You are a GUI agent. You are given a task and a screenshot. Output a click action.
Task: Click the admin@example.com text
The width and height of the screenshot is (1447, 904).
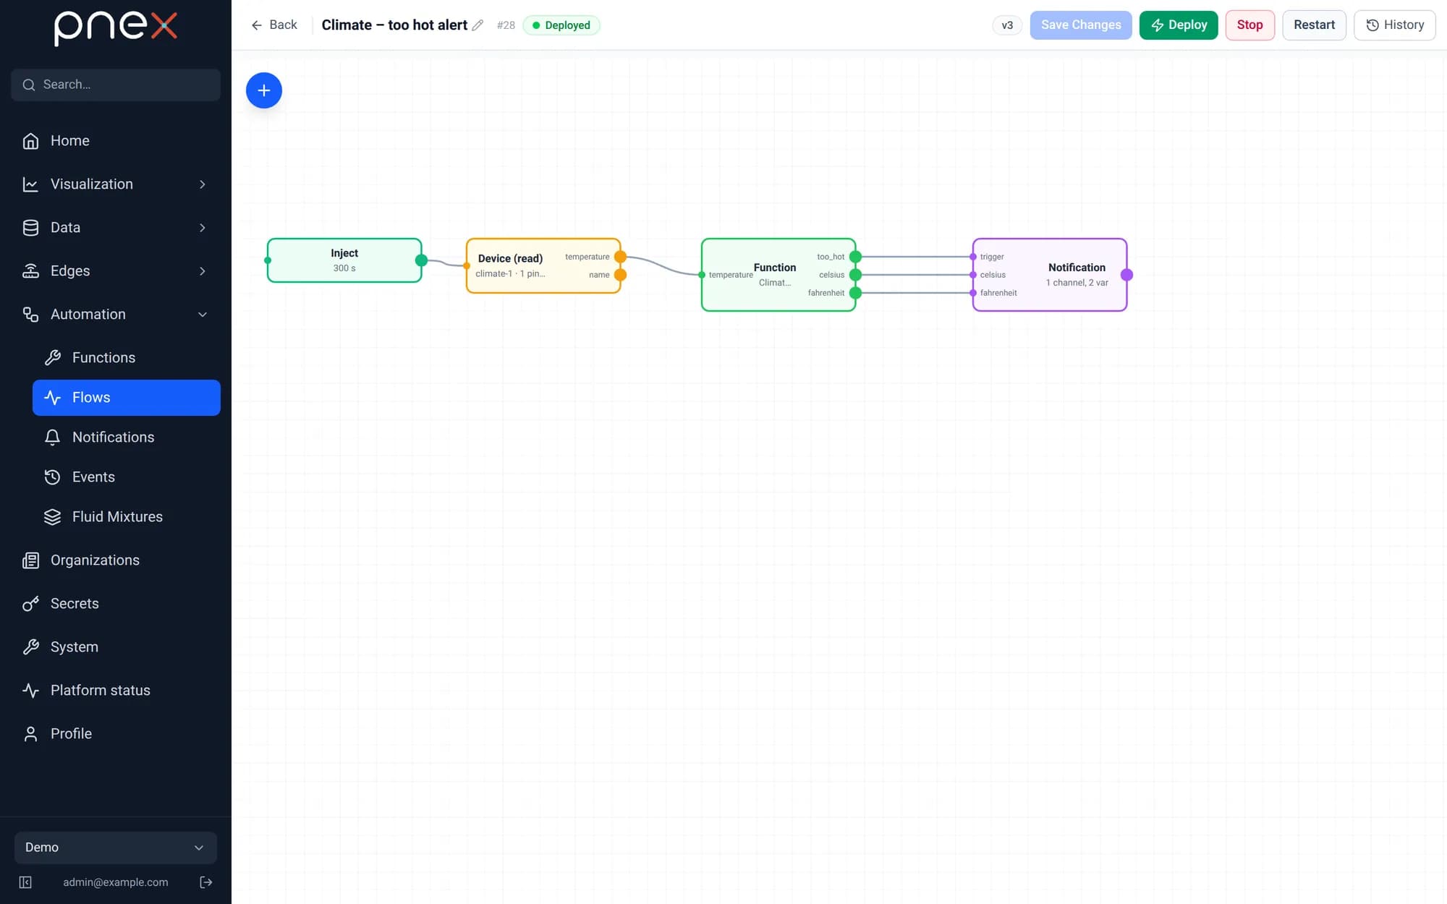[116, 882]
